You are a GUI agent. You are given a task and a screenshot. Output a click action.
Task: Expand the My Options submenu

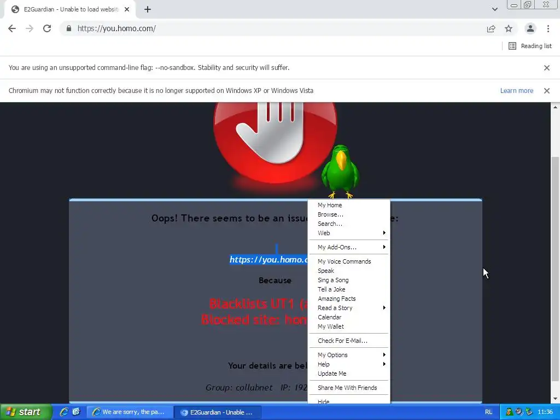coord(349,355)
